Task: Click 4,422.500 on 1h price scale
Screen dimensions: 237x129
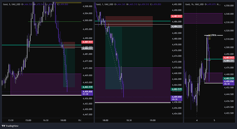Action: (x=229, y=113)
